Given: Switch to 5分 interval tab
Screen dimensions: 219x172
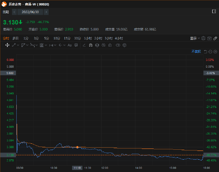Looking at the screenshot, I should [47, 38].
